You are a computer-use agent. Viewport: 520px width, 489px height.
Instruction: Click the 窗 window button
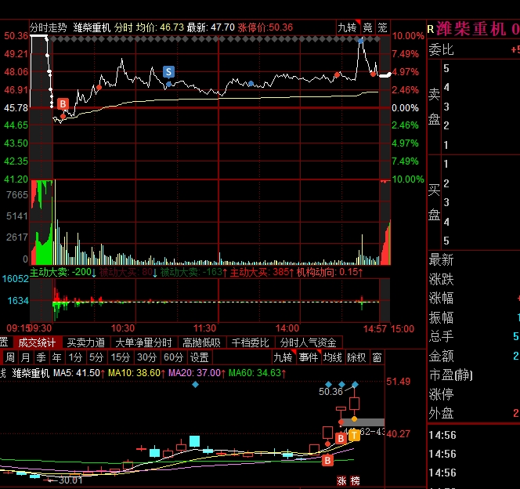pyautogui.click(x=377, y=357)
